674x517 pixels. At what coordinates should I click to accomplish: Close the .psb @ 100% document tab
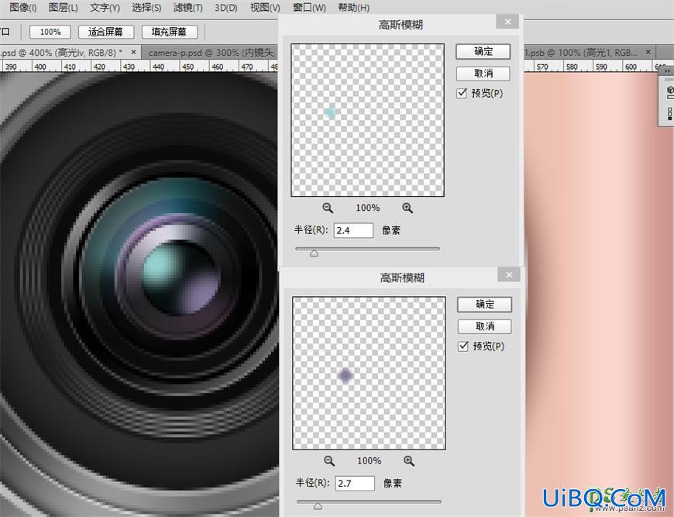coord(648,52)
